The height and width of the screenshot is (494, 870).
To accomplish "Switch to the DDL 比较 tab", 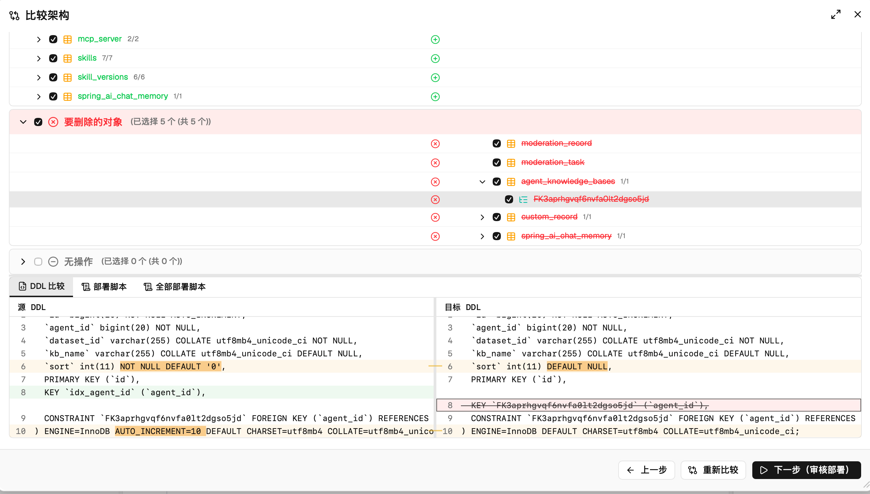I will (41, 287).
